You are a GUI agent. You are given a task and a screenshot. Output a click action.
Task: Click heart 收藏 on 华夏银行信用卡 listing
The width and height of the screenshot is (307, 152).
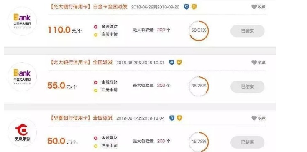pyautogui.click(x=254, y=118)
